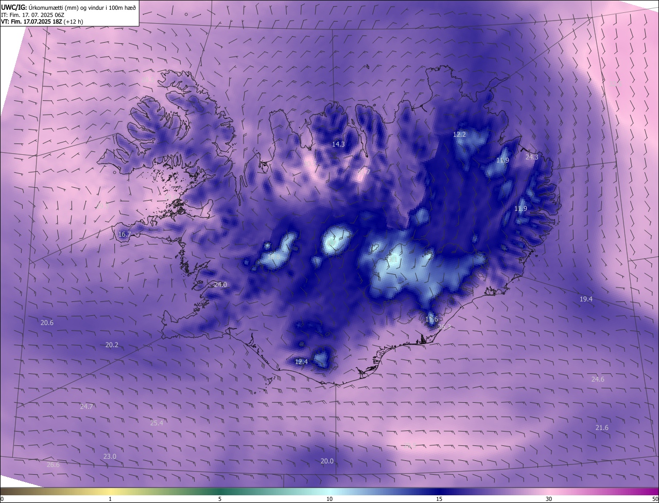Select the map value 24.0
659x503 pixels.
220,285
